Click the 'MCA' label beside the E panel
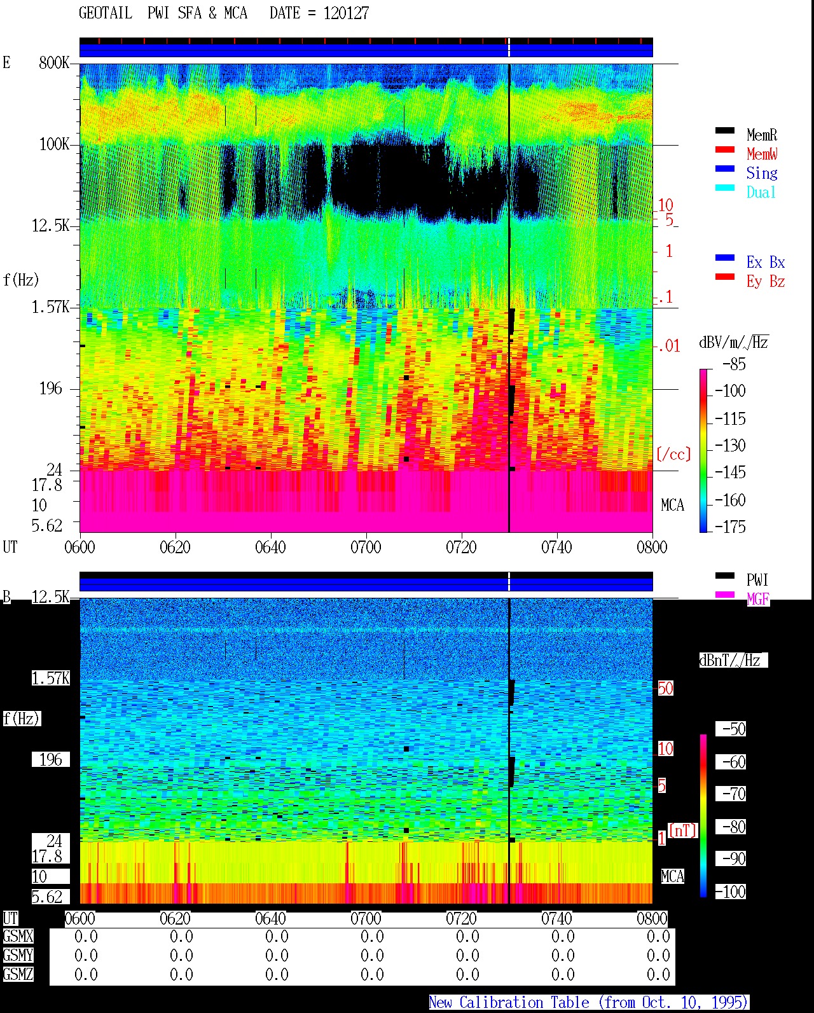 (x=672, y=505)
